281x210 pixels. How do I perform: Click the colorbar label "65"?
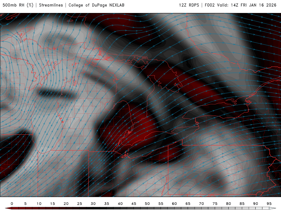click(188, 204)
